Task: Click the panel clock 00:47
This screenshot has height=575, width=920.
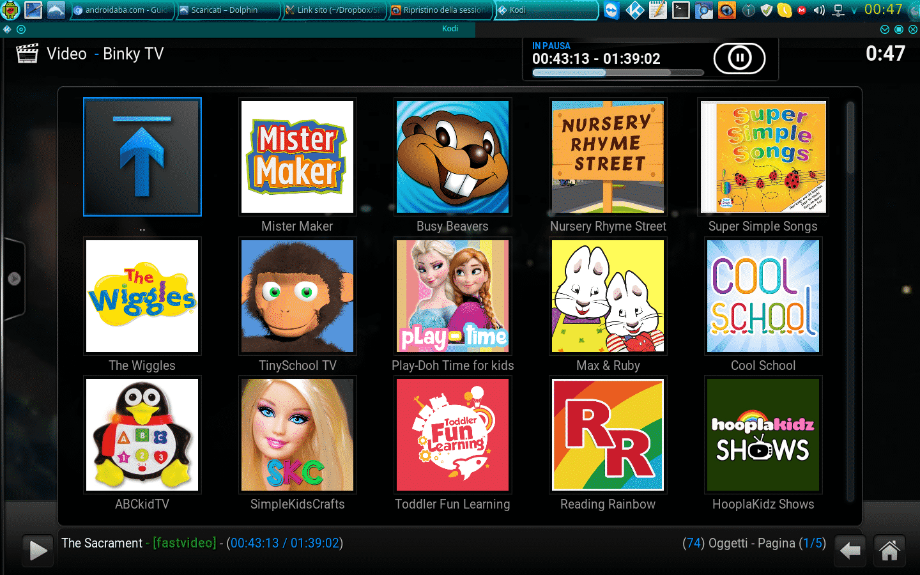Action: click(884, 10)
